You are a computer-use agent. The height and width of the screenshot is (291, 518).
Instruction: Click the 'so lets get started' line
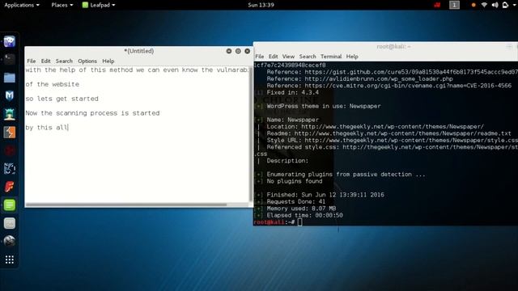click(x=62, y=99)
